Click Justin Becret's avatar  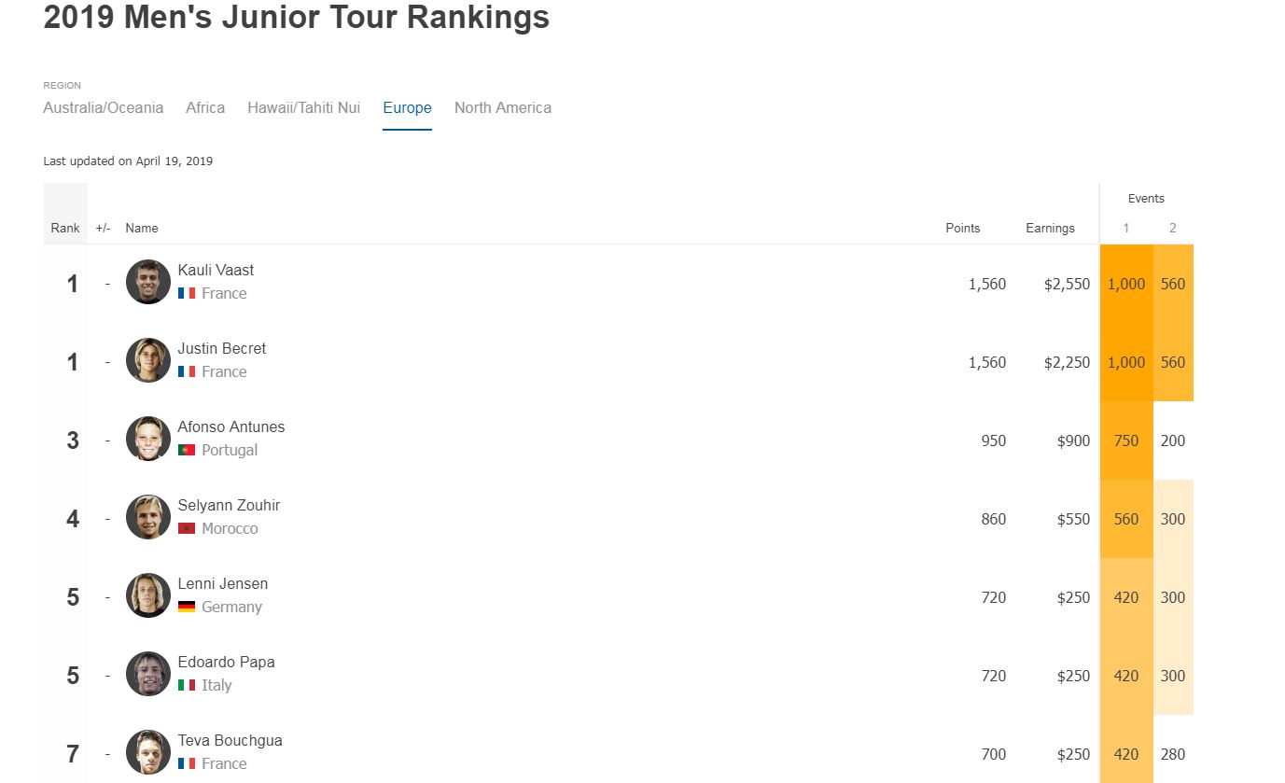[148, 360]
